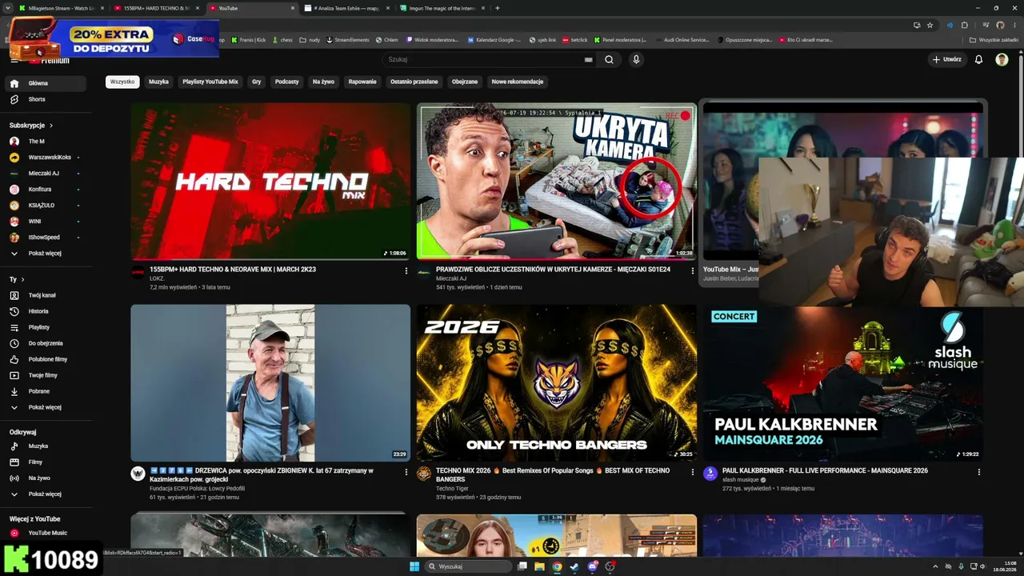
Task: Open the Playlisty sidebar icon
Action: pyautogui.click(x=14, y=327)
